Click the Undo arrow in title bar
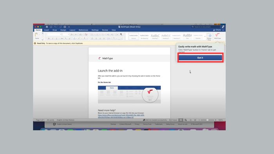The height and width of the screenshot is (154, 274). click(56, 27)
